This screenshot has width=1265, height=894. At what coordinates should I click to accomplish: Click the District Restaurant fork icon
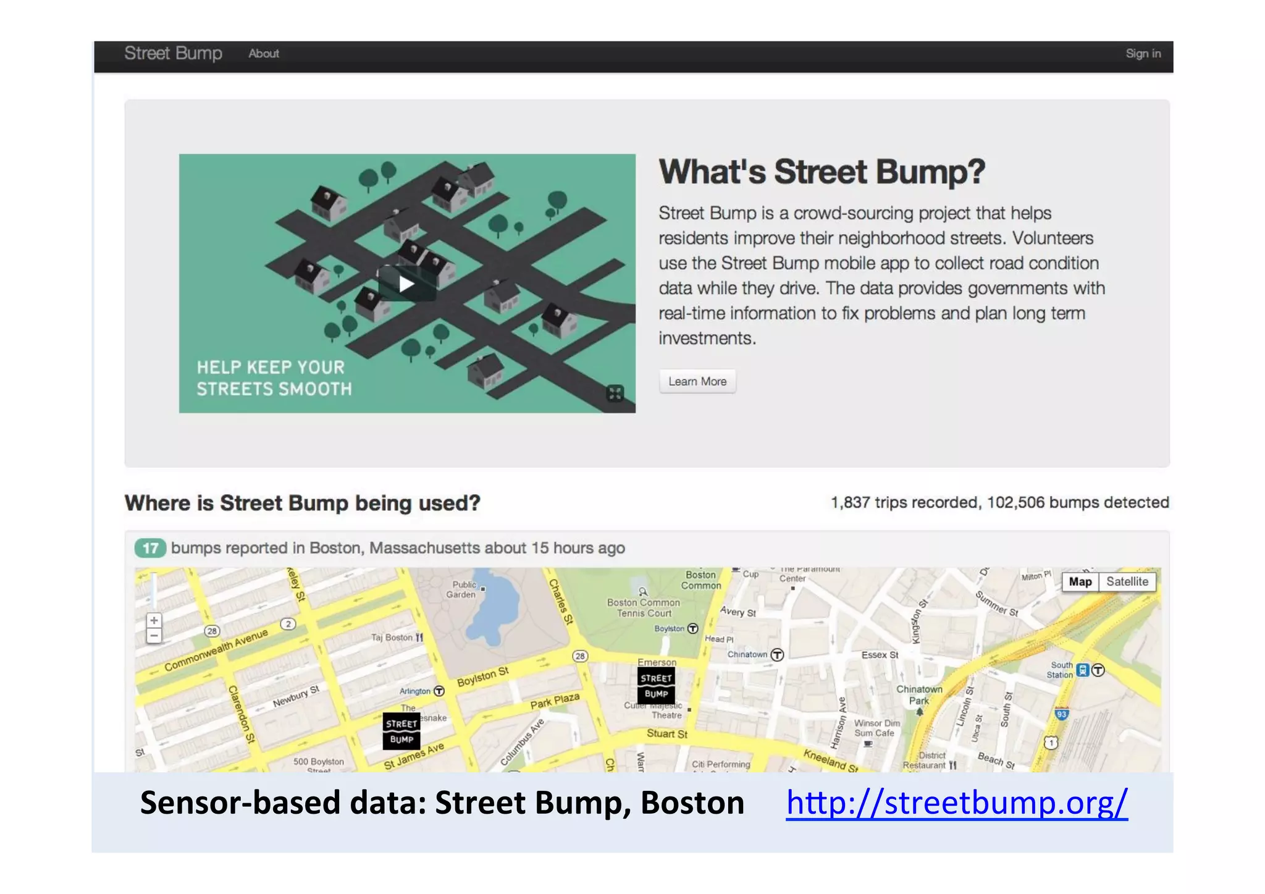pos(953,765)
